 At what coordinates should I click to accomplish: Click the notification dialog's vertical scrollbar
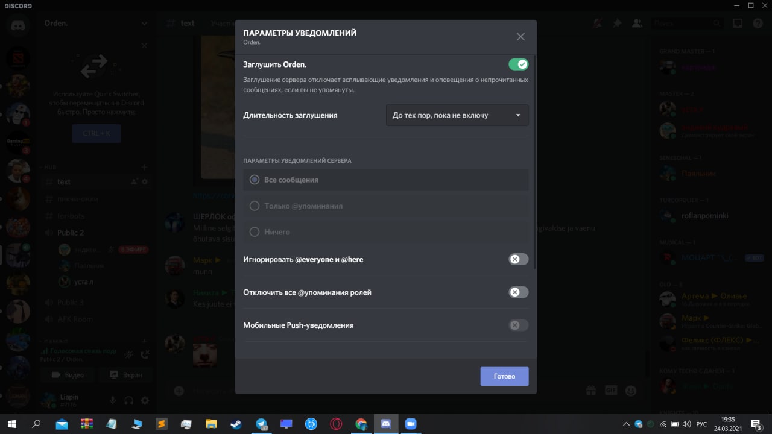pyautogui.click(x=534, y=163)
